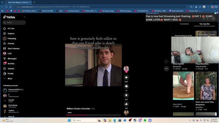Reload the page in browser toolbar
Screen dimensions: 219x123
point(7,7)
